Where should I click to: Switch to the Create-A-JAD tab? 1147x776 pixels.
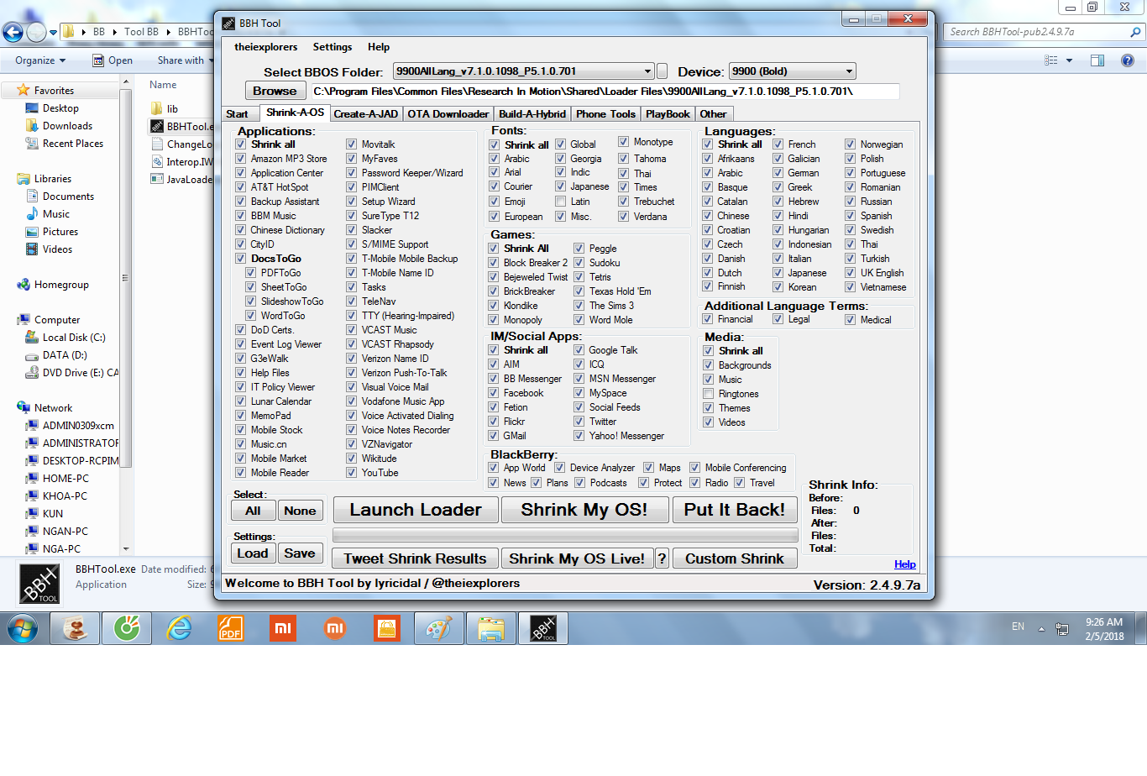(x=365, y=114)
